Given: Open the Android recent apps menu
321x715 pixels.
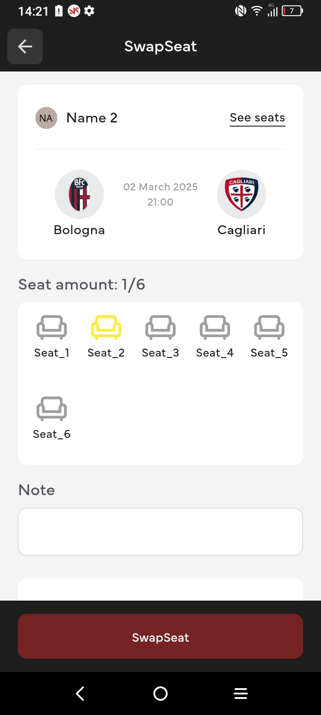Looking at the screenshot, I should tap(241, 694).
